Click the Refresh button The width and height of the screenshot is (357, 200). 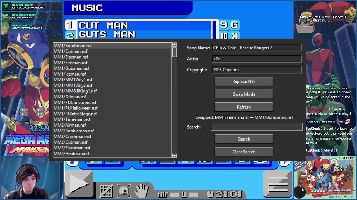[244, 107]
